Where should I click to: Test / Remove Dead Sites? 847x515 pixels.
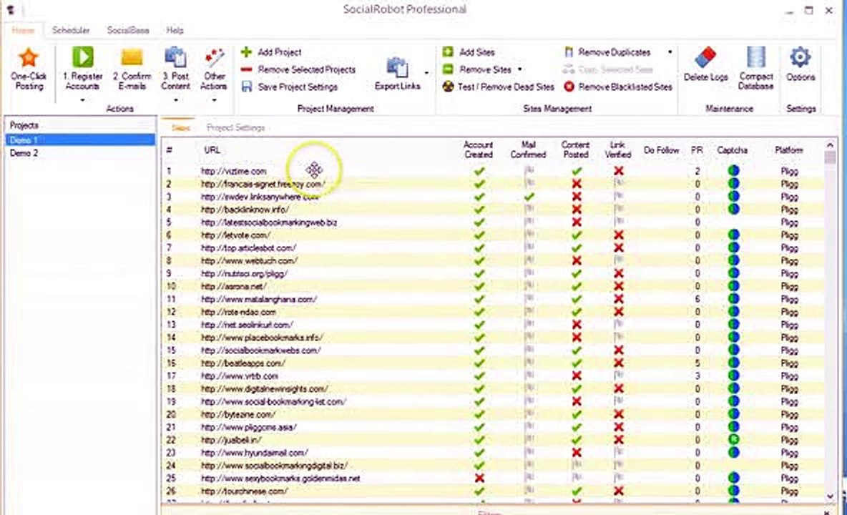[x=498, y=87]
